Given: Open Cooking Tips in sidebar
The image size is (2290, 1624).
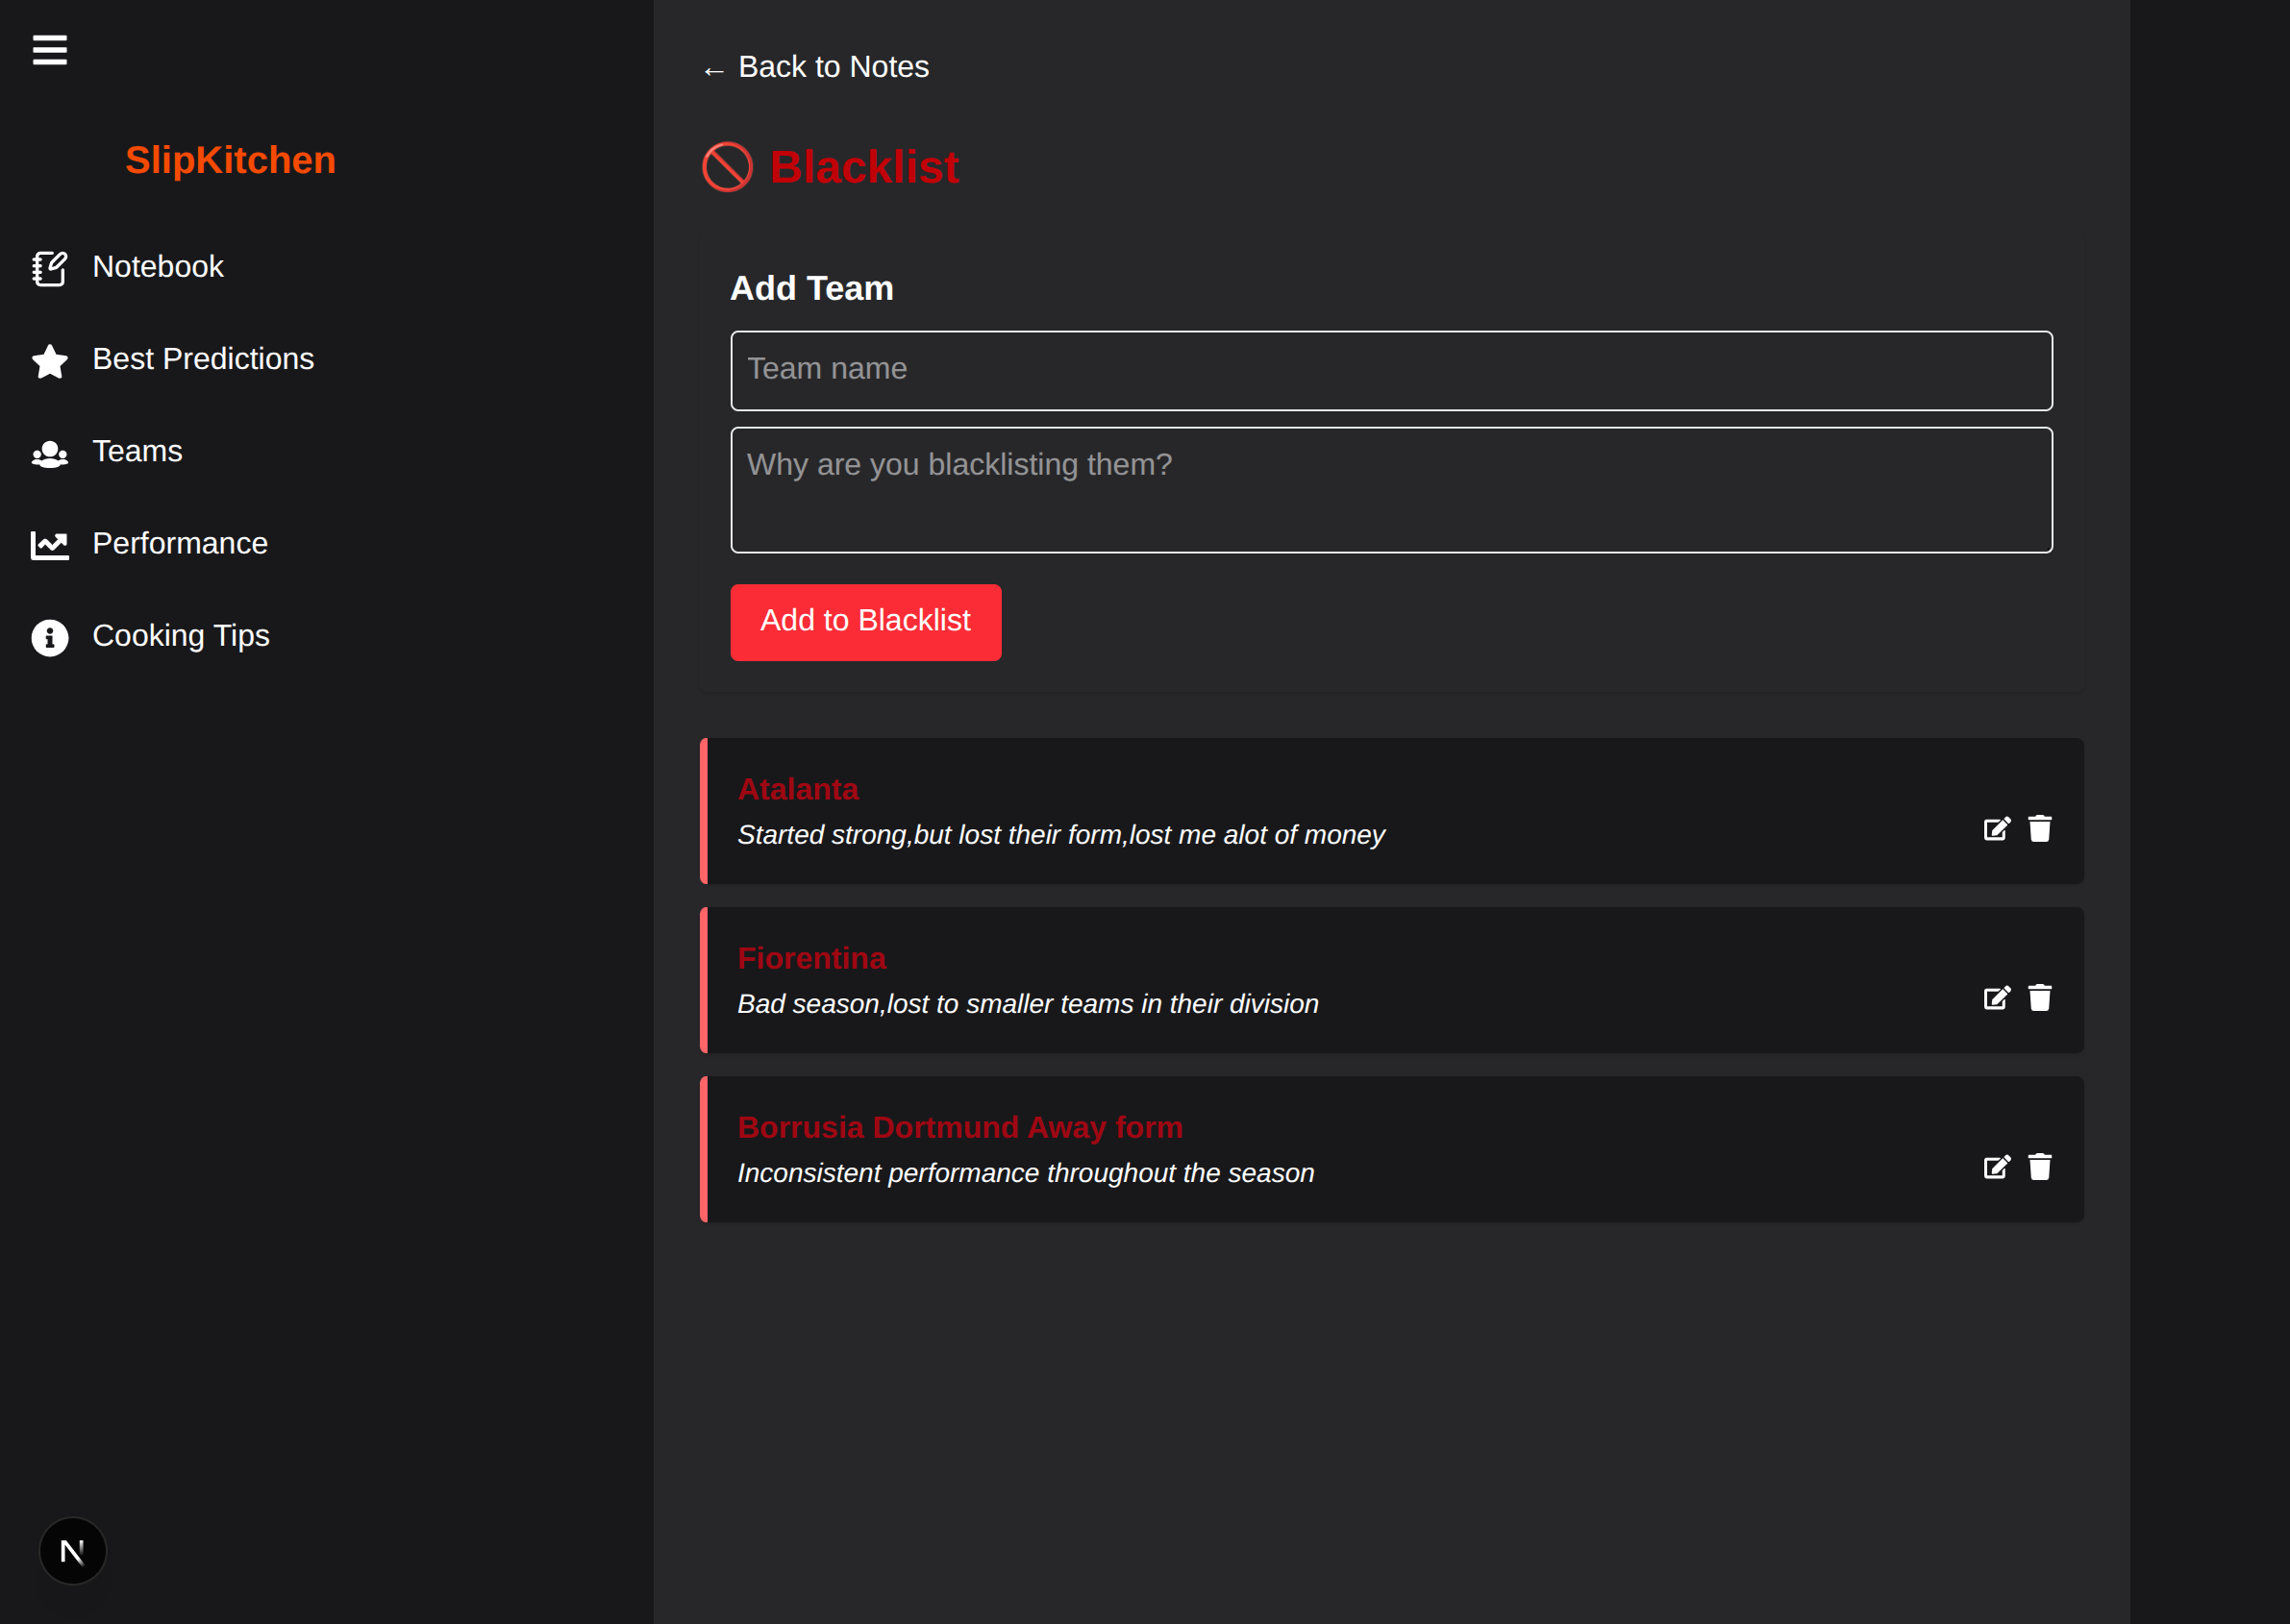Looking at the screenshot, I should click(x=180, y=636).
